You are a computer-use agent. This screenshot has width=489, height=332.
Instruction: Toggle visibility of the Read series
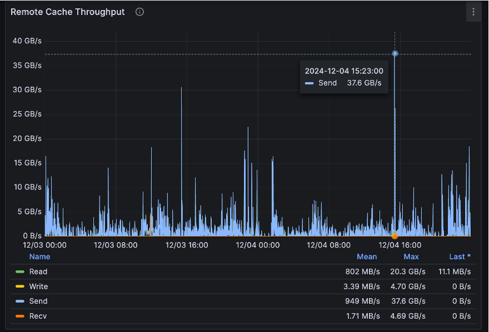point(38,271)
